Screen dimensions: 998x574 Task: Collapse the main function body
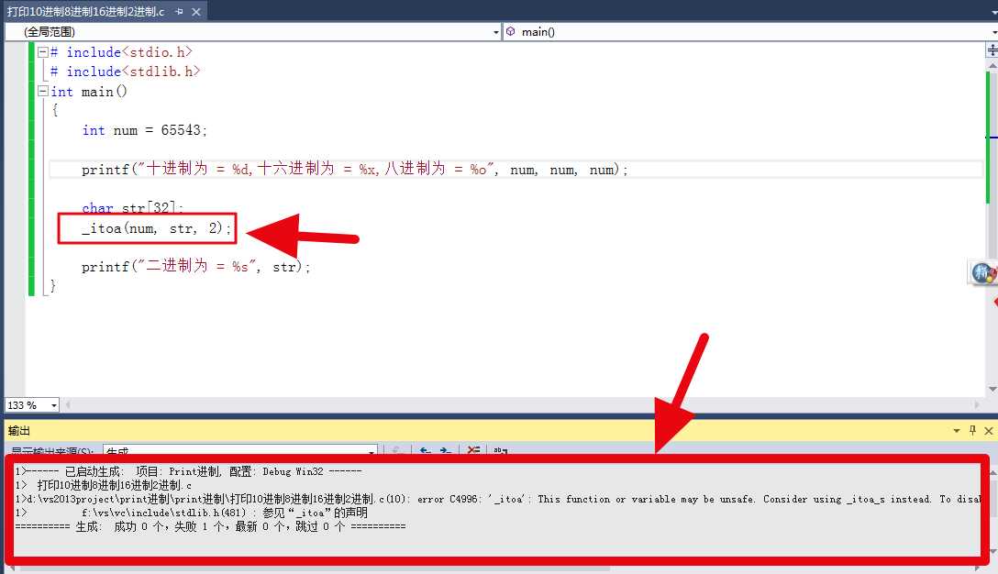click(x=42, y=92)
